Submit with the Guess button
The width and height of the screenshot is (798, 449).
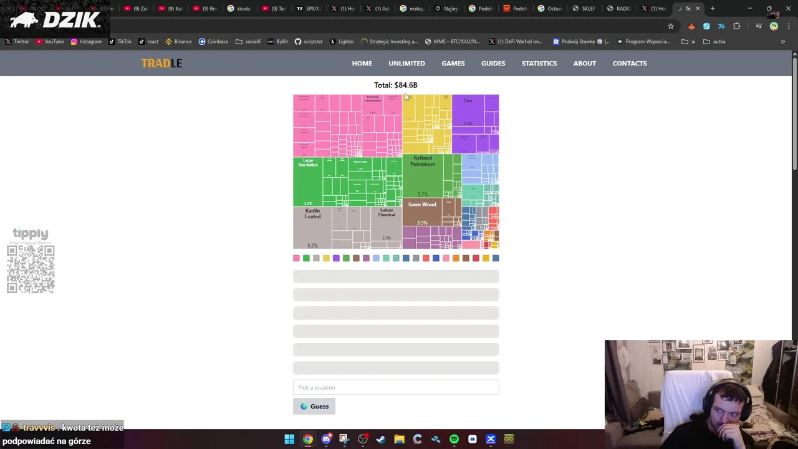314,407
